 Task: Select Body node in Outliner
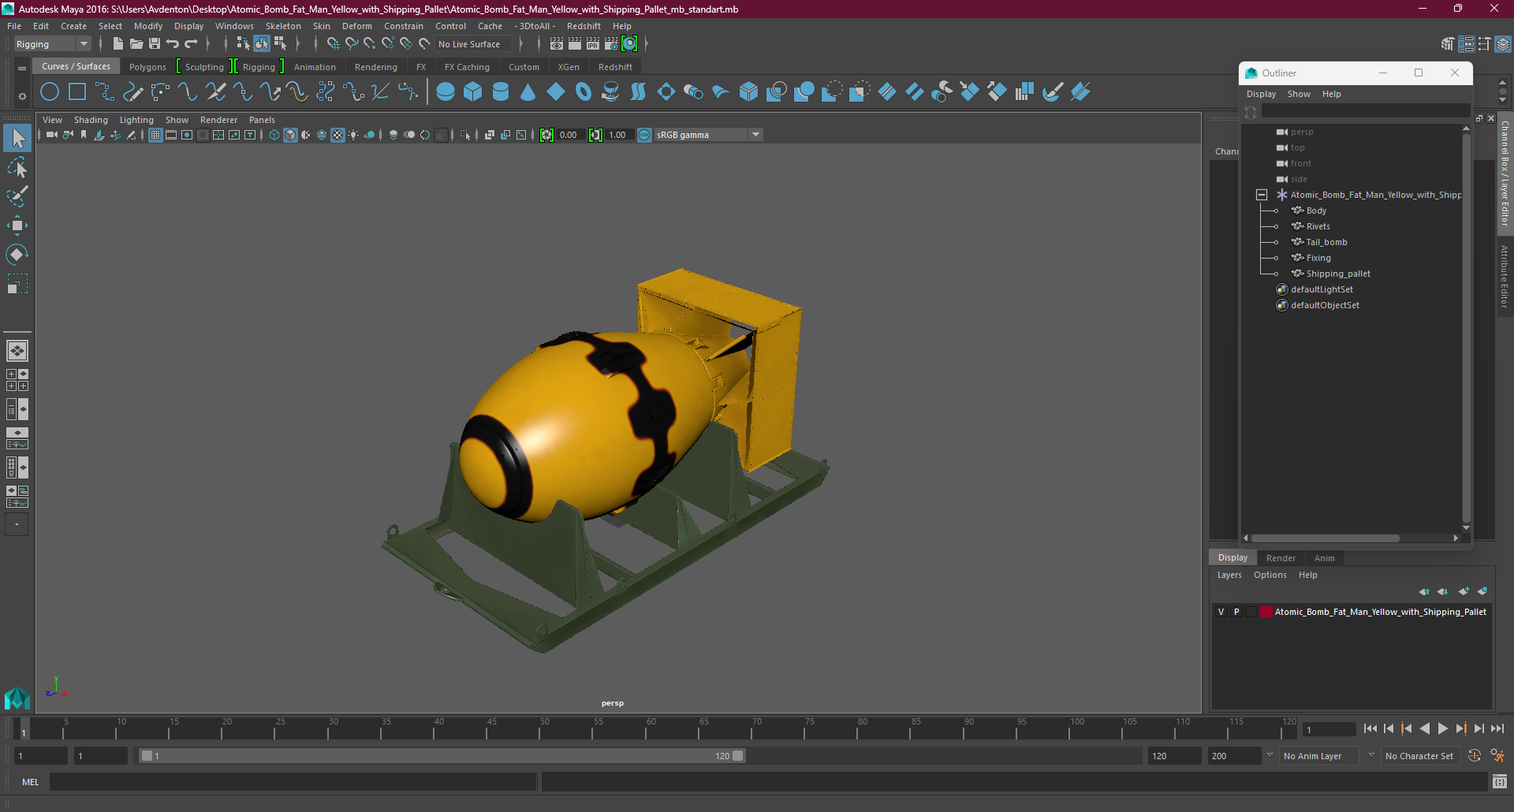pyautogui.click(x=1316, y=210)
